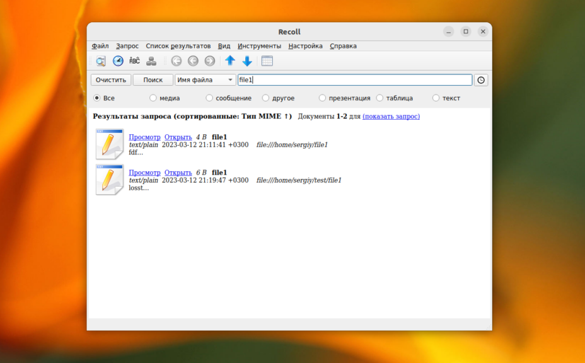Click the clock button beside search field
The height and width of the screenshot is (363, 585).
[x=481, y=80]
